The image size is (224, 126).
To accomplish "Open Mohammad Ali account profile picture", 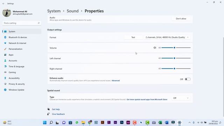I will 7,13.
